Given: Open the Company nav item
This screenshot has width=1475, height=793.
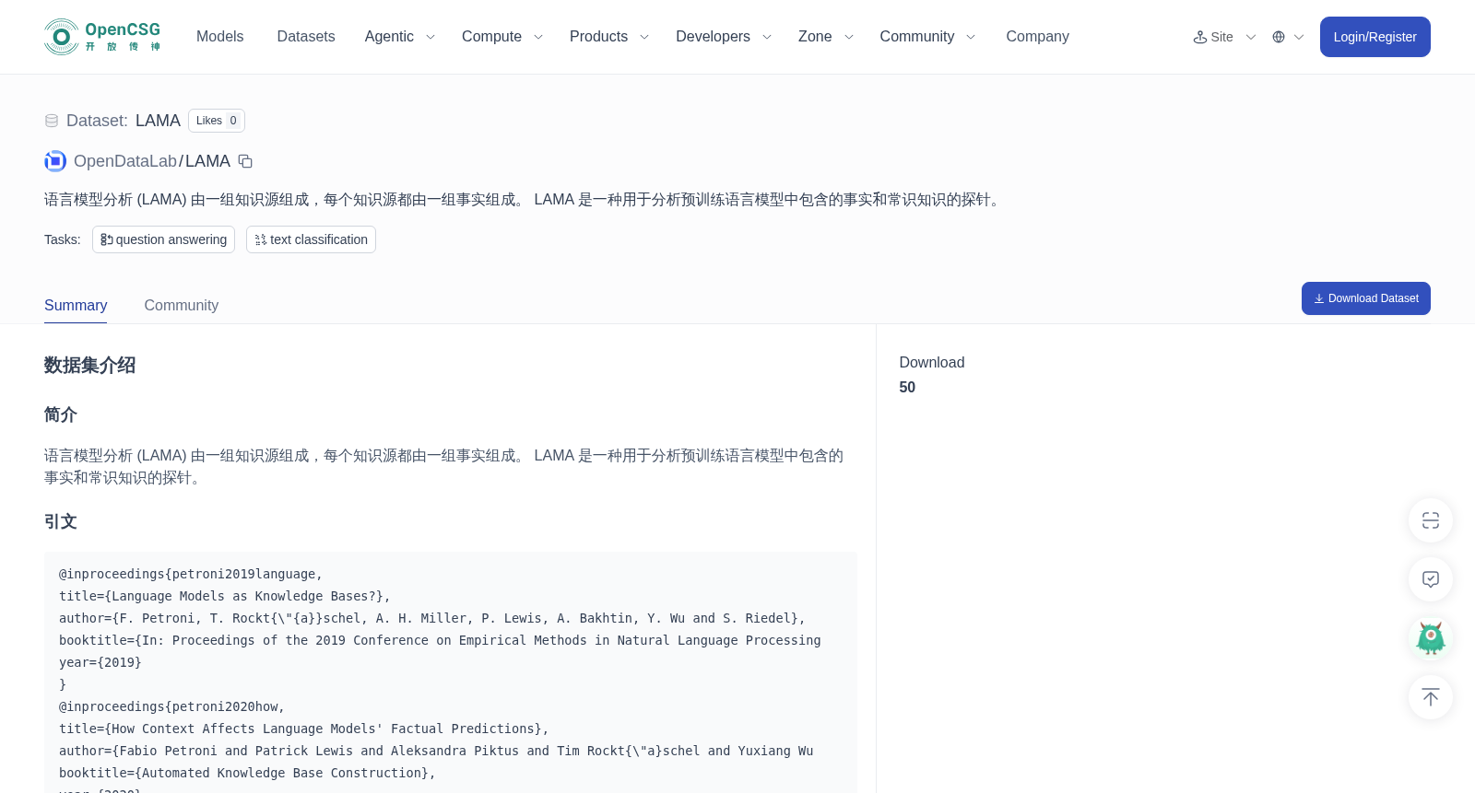Looking at the screenshot, I should 1037,37.
